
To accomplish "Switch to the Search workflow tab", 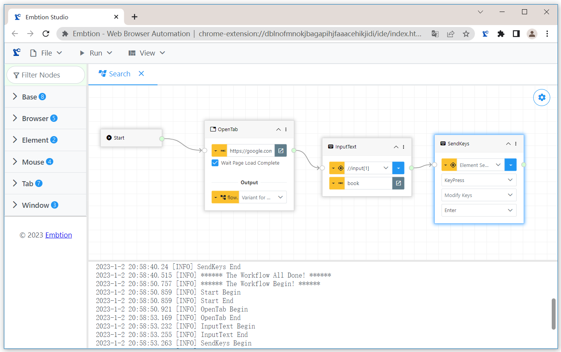I will tap(115, 74).
